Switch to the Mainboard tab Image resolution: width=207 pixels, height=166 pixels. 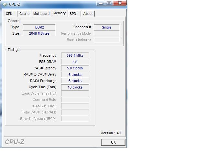pyautogui.click(x=41, y=14)
